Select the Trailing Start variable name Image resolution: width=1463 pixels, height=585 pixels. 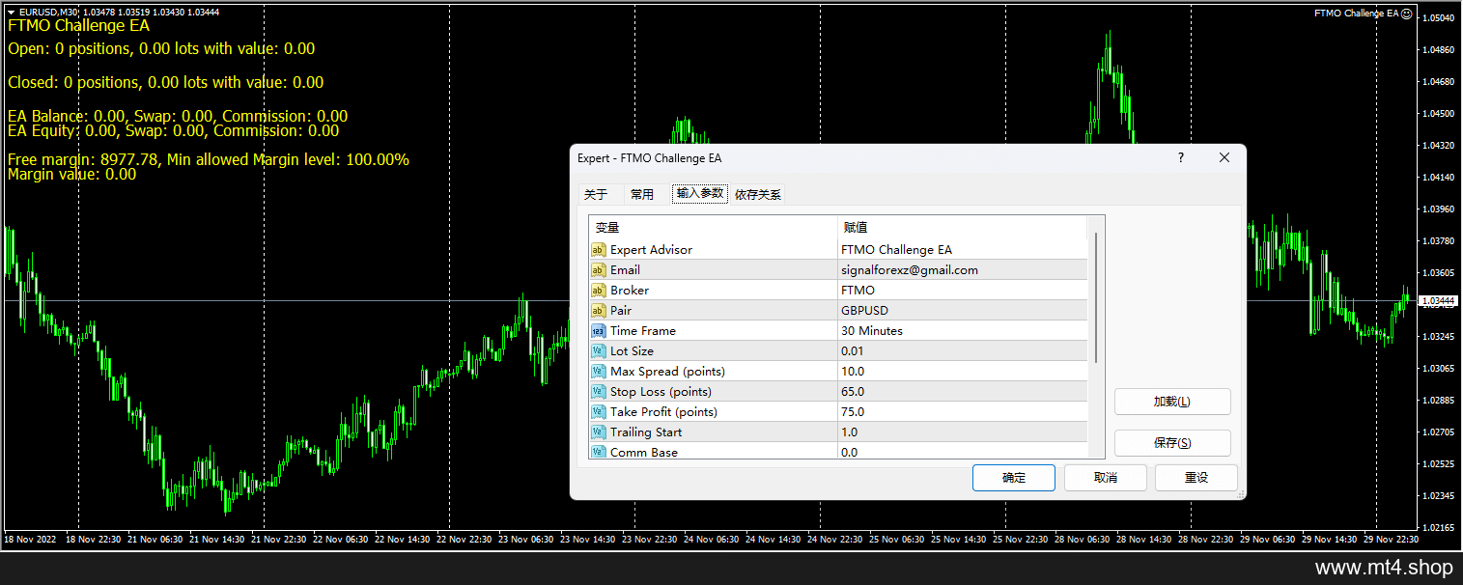[x=646, y=432]
